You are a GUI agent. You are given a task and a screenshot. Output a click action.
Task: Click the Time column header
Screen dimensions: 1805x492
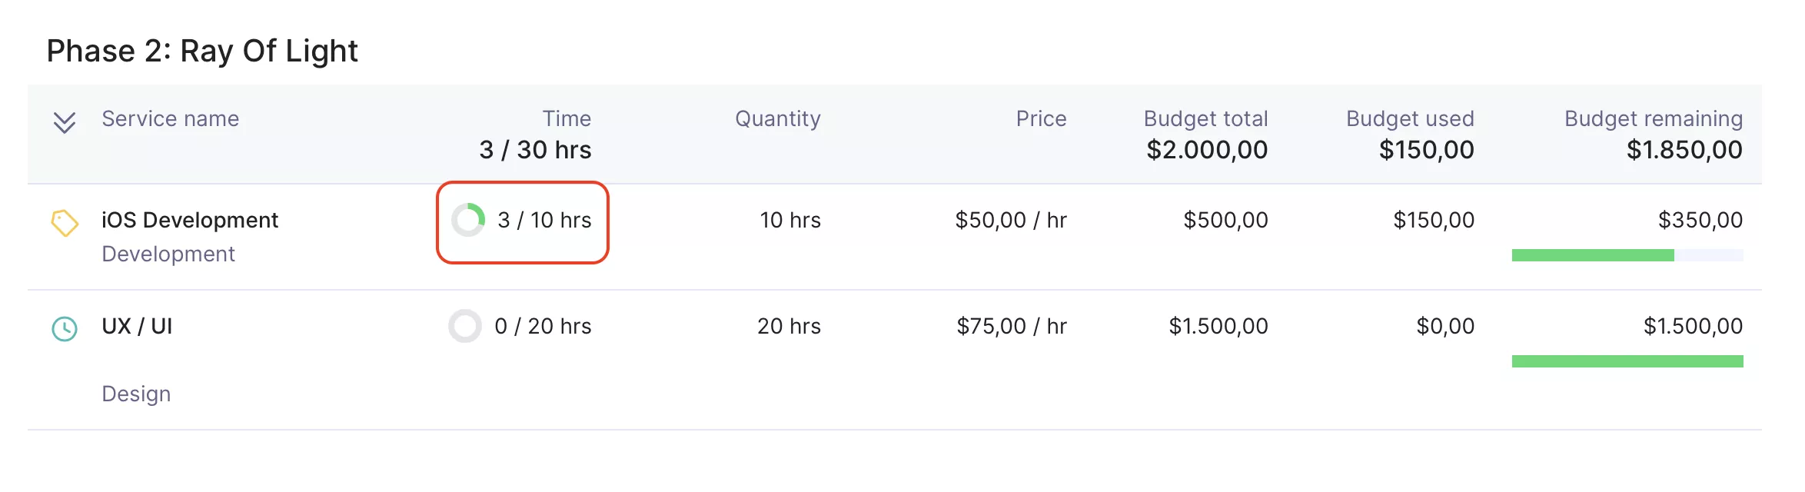[567, 118]
